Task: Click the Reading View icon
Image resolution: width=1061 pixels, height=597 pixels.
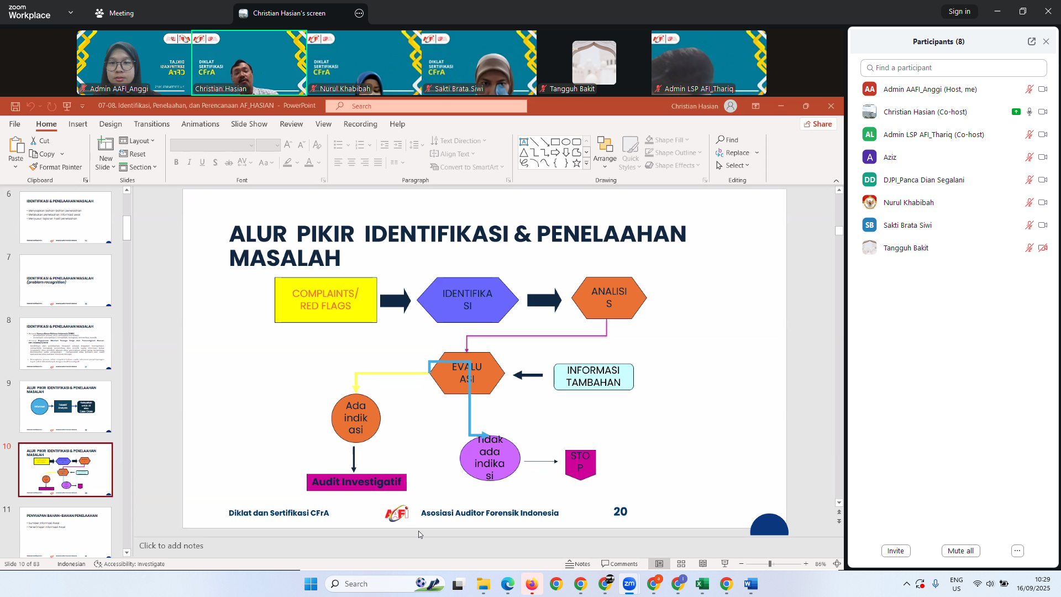Action: [x=703, y=564]
